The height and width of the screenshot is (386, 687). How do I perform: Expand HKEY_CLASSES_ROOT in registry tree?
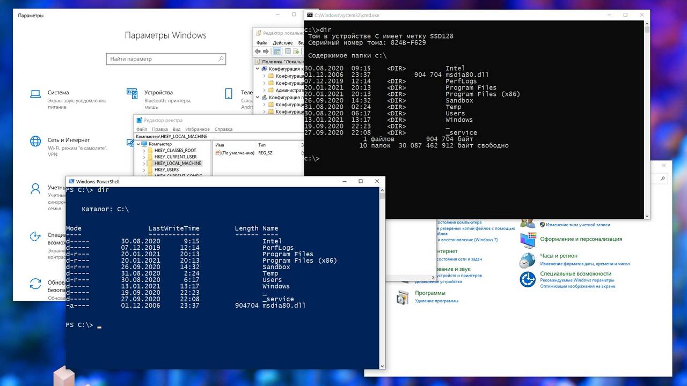(144, 151)
